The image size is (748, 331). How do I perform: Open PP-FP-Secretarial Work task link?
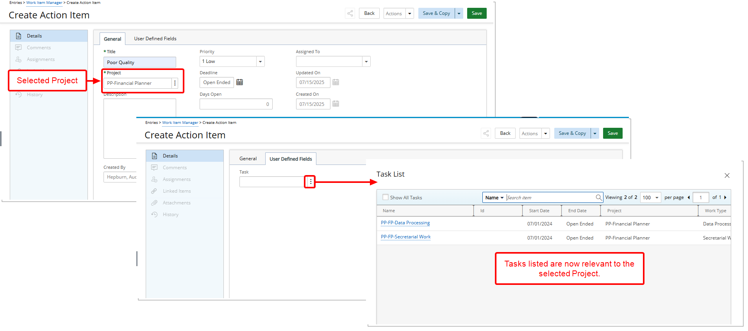pos(405,237)
